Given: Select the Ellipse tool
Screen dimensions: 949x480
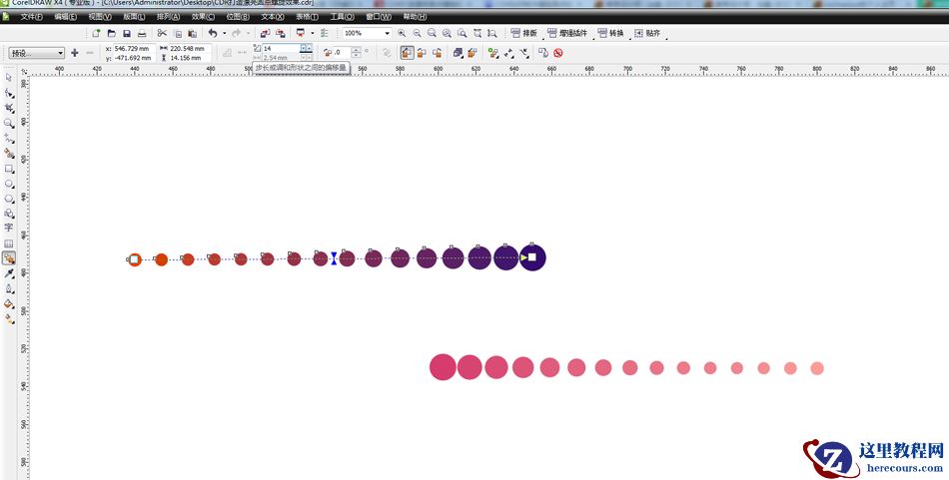Looking at the screenshot, I should click(9, 184).
